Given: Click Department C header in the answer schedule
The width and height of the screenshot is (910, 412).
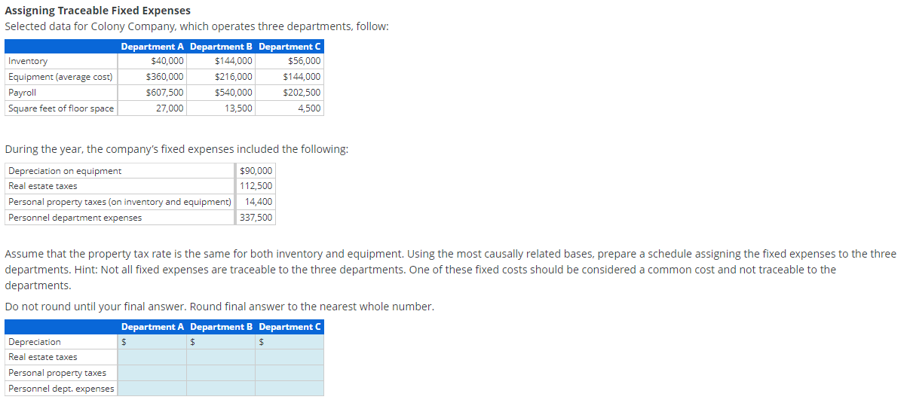Looking at the screenshot, I should pos(290,327).
